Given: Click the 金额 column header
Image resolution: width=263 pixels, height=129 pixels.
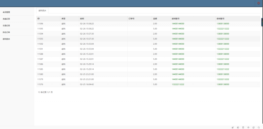Looking at the screenshot, I should (x=155, y=19).
